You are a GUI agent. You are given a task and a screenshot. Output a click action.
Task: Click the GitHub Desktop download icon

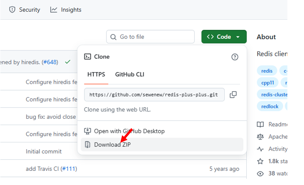click(87, 131)
